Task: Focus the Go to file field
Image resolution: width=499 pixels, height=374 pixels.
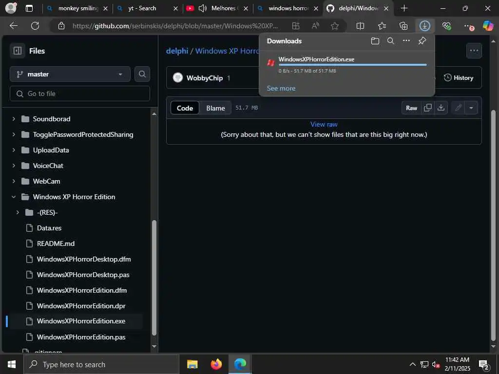Action: 80,93
